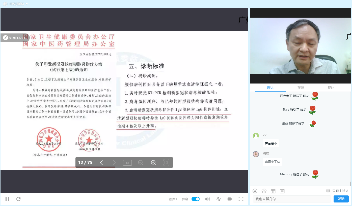Open the emoji picker in chat
This screenshot has height=206, width=352.
click(255, 191)
